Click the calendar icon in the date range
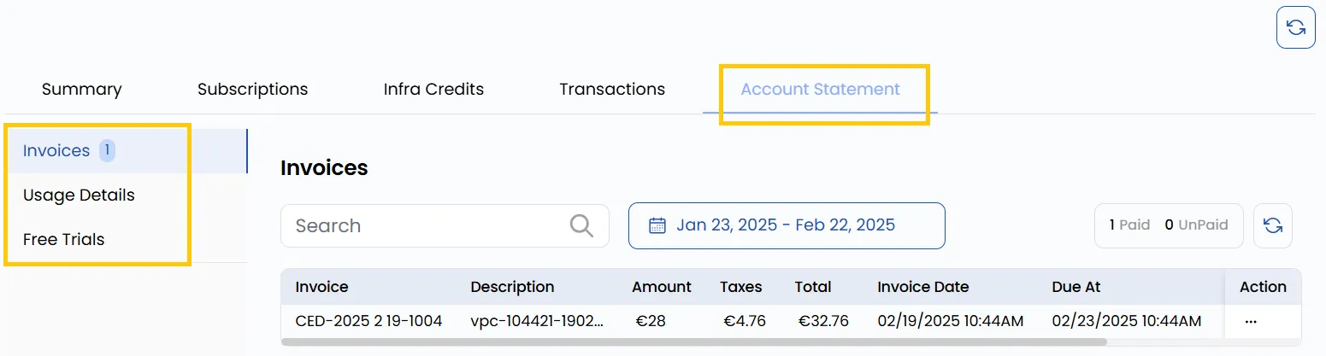Viewport: 1326px width, 356px height. [657, 225]
